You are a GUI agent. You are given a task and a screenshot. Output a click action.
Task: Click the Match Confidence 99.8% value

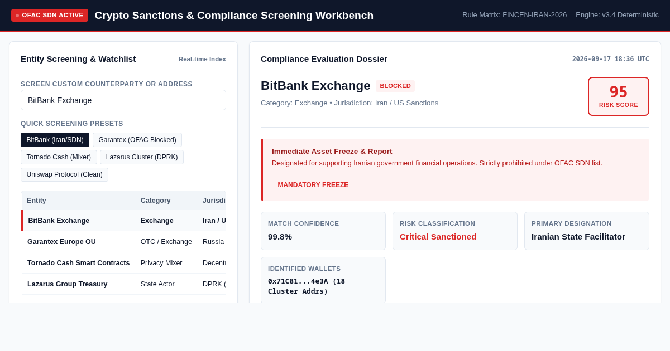coord(280,237)
